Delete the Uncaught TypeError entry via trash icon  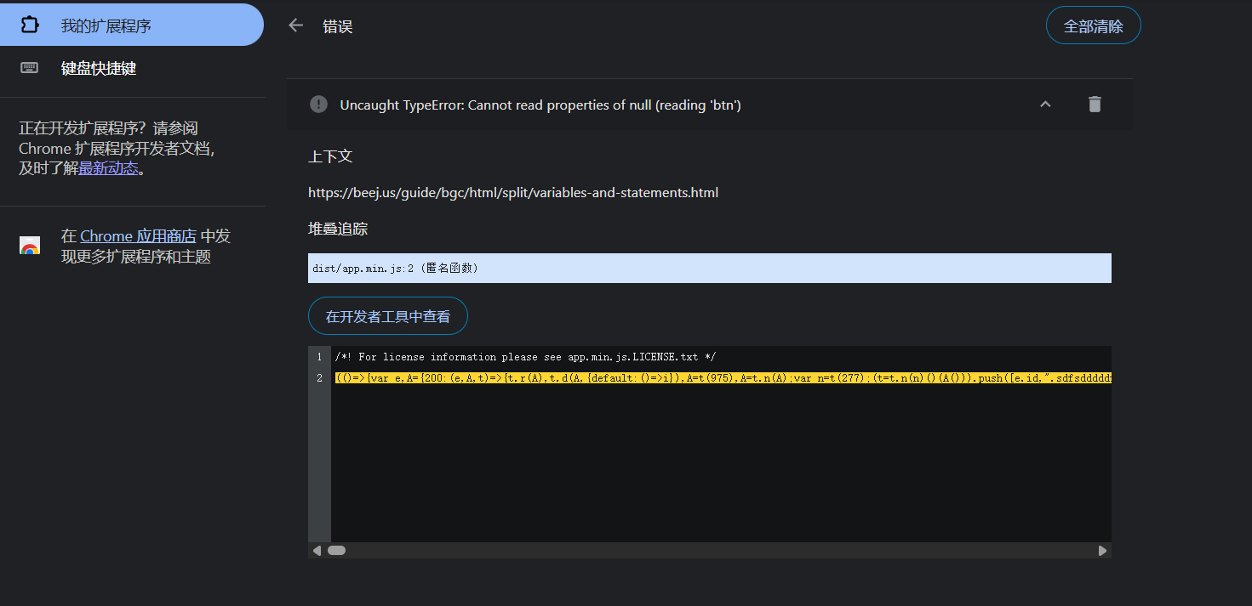[x=1095, y=105]
